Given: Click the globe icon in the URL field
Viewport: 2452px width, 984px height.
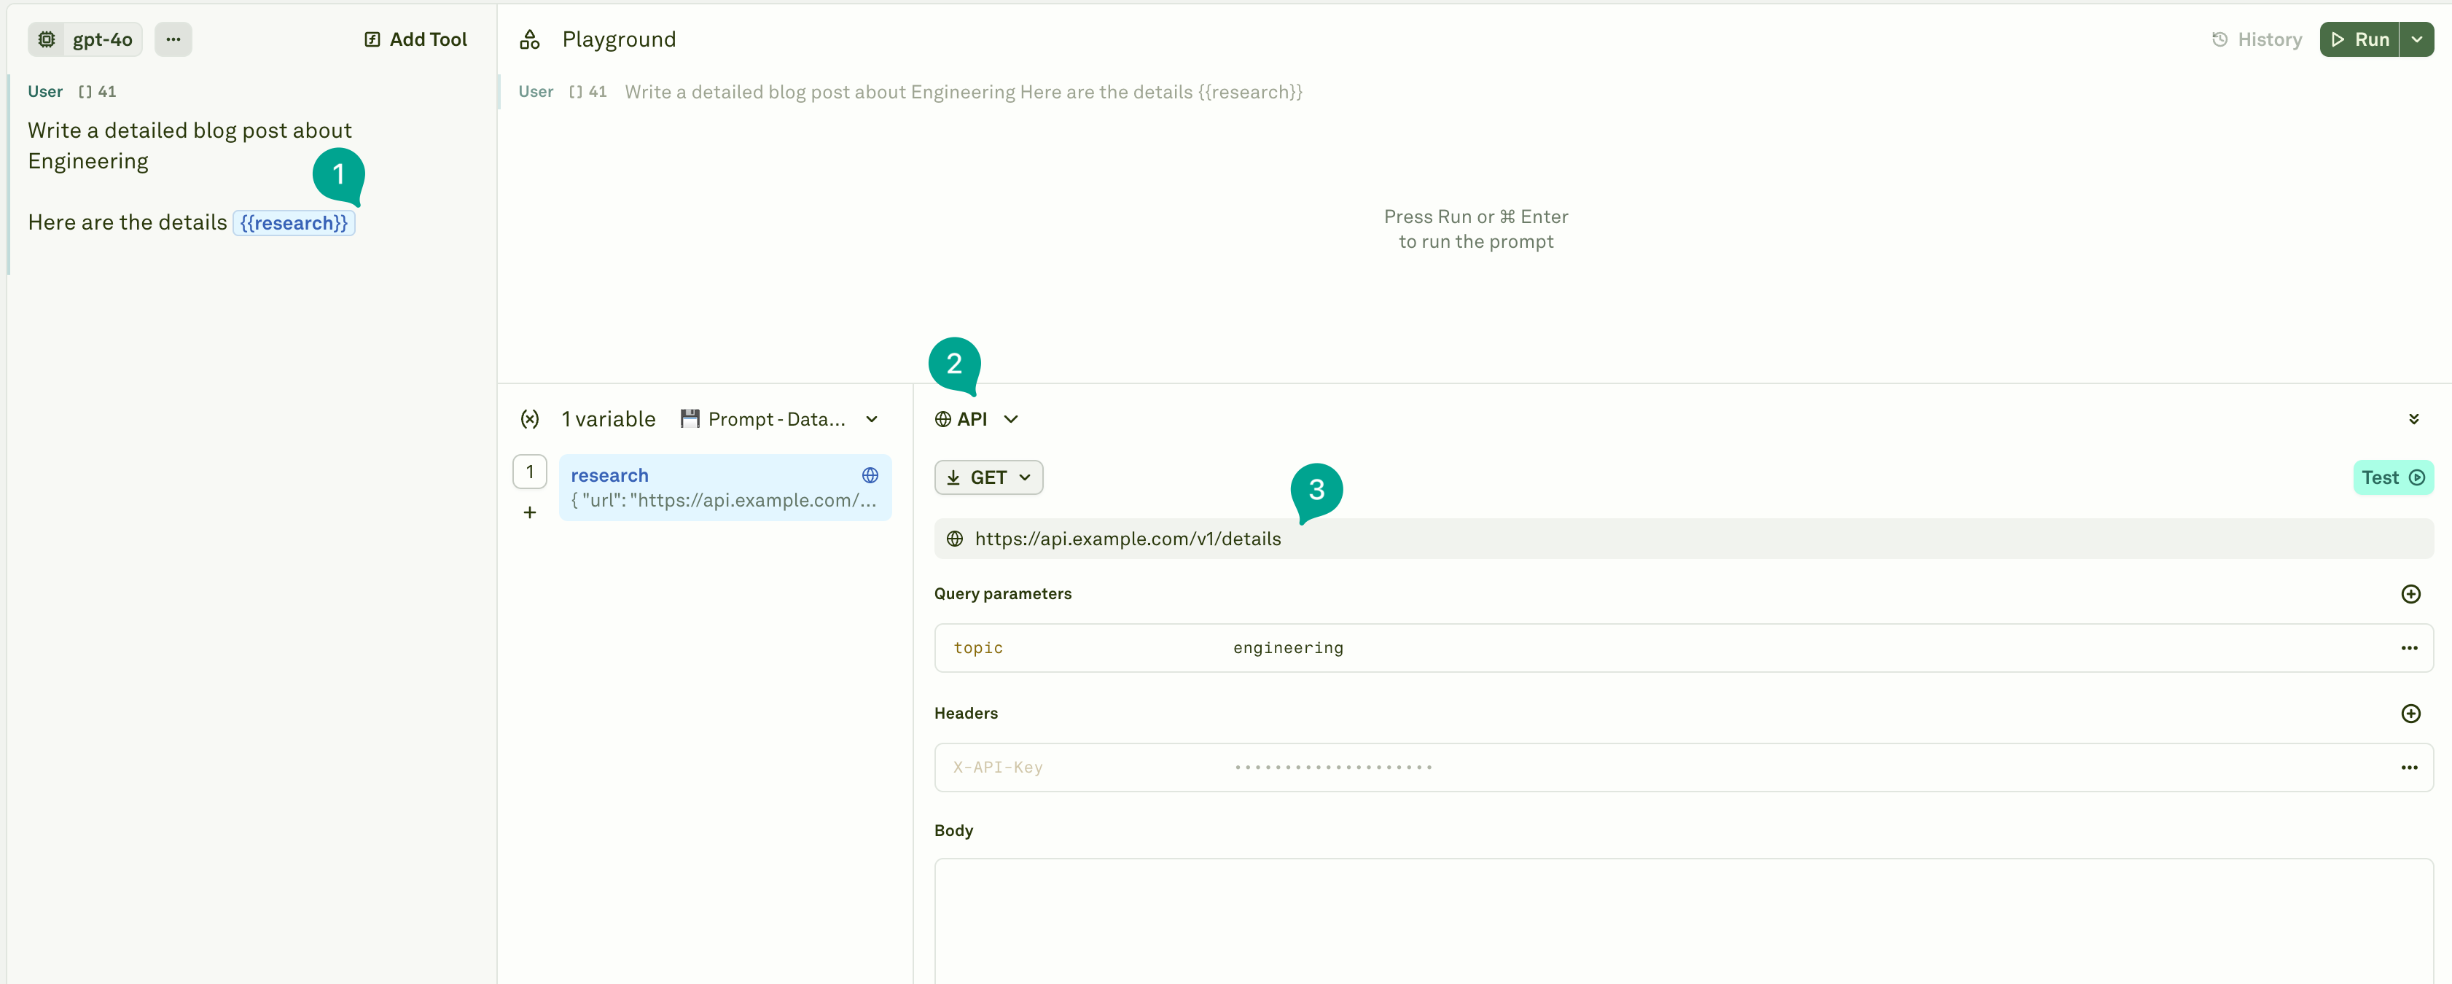Looking at the screenshot, I should [x=955, y=539].
